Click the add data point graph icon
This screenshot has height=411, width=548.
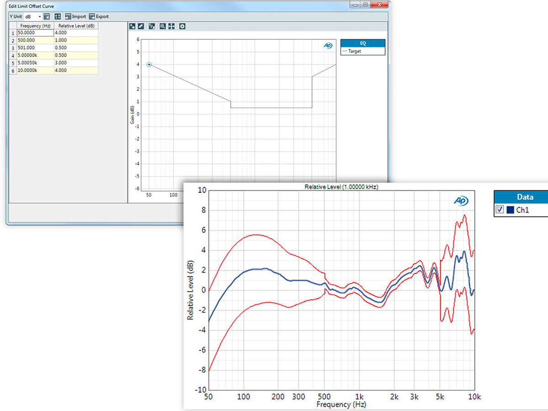[132, 26]
